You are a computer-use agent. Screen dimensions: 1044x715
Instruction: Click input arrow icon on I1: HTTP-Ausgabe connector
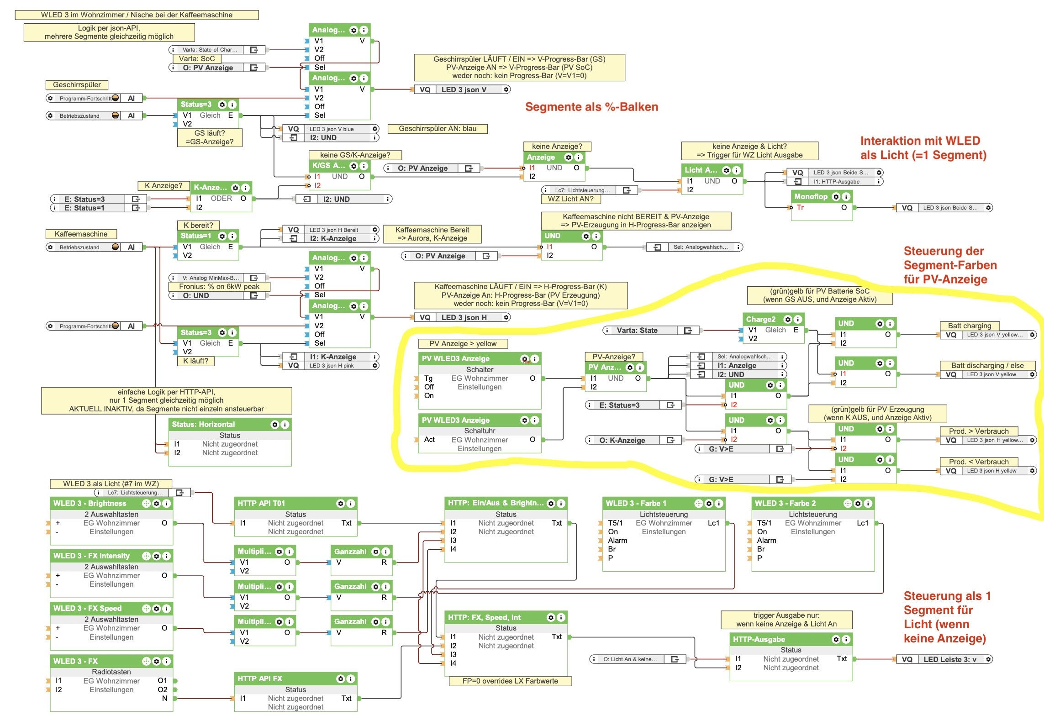(797, 182)
